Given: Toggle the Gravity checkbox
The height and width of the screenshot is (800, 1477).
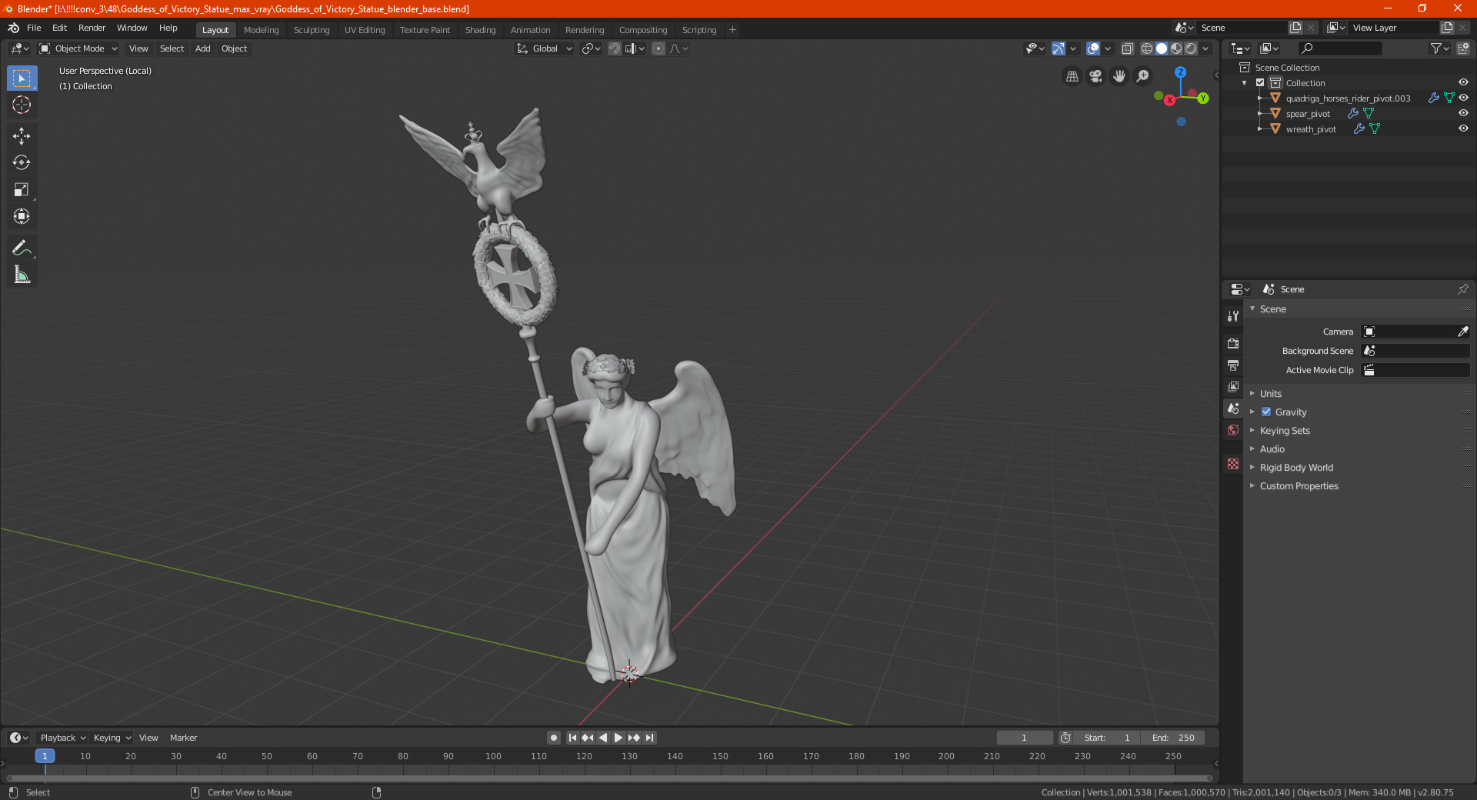Looking at the screenshot, I should pos(1266,412).
